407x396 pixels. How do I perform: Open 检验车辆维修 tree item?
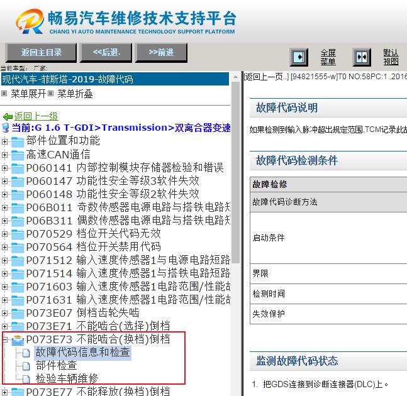click(67, 379)
